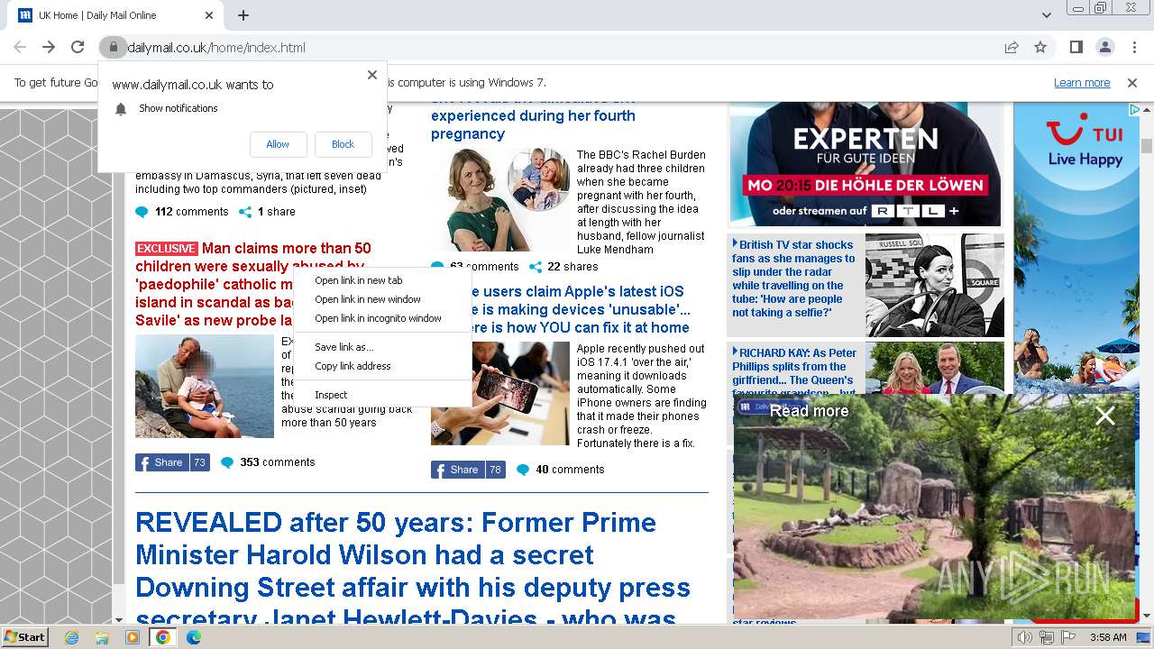The height and width of the screenshot is (649, 1154).
Task: Click the tube selfie thumbnail image
Action: click(x=935, y=285)
